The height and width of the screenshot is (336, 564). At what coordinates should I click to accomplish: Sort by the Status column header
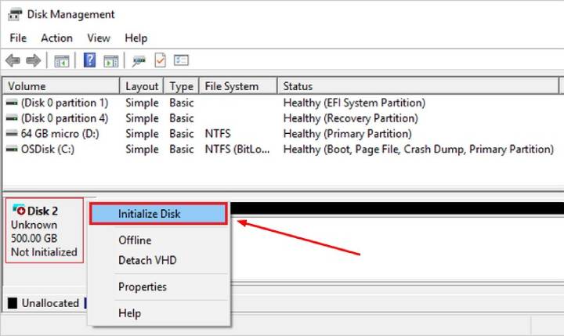point(418,86)
